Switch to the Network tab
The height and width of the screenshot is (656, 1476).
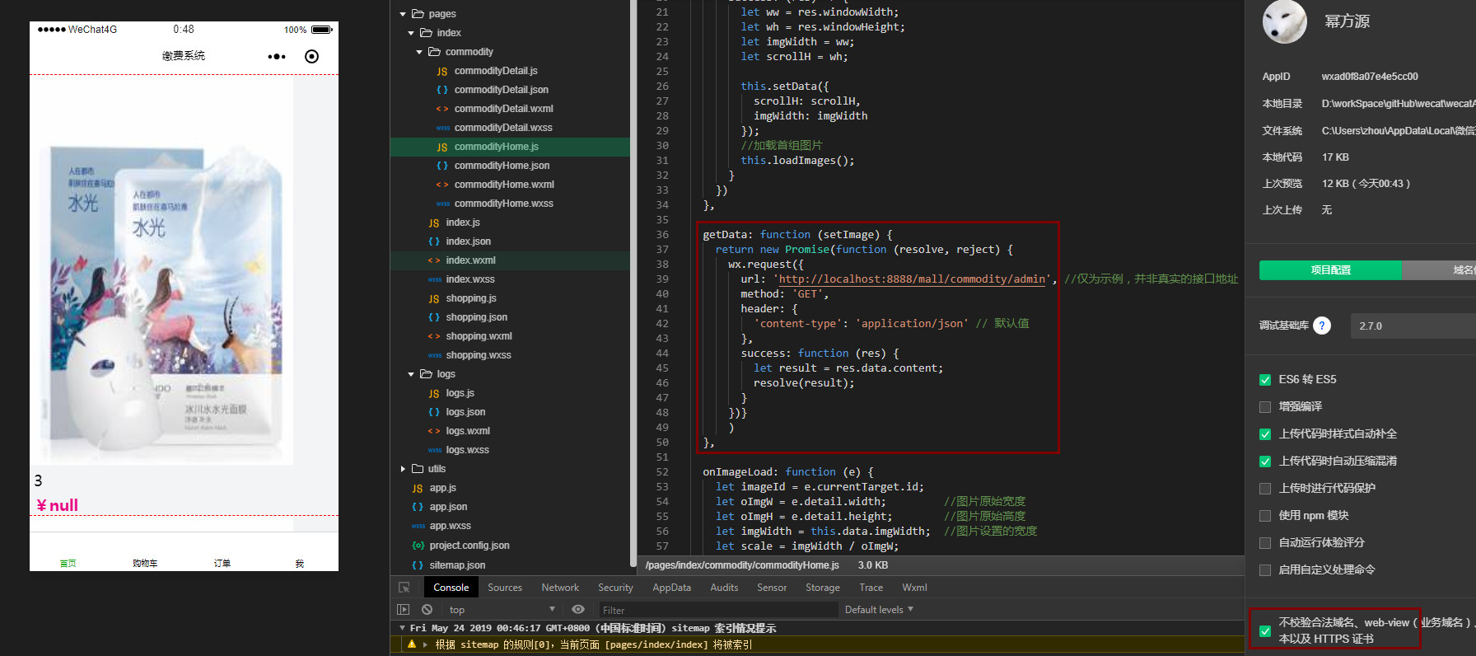coord(560,588)
